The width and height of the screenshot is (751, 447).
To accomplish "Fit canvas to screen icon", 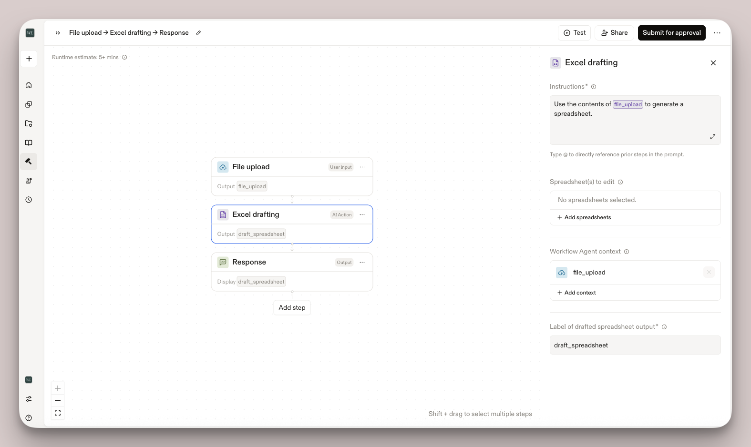I will [58, 413].
